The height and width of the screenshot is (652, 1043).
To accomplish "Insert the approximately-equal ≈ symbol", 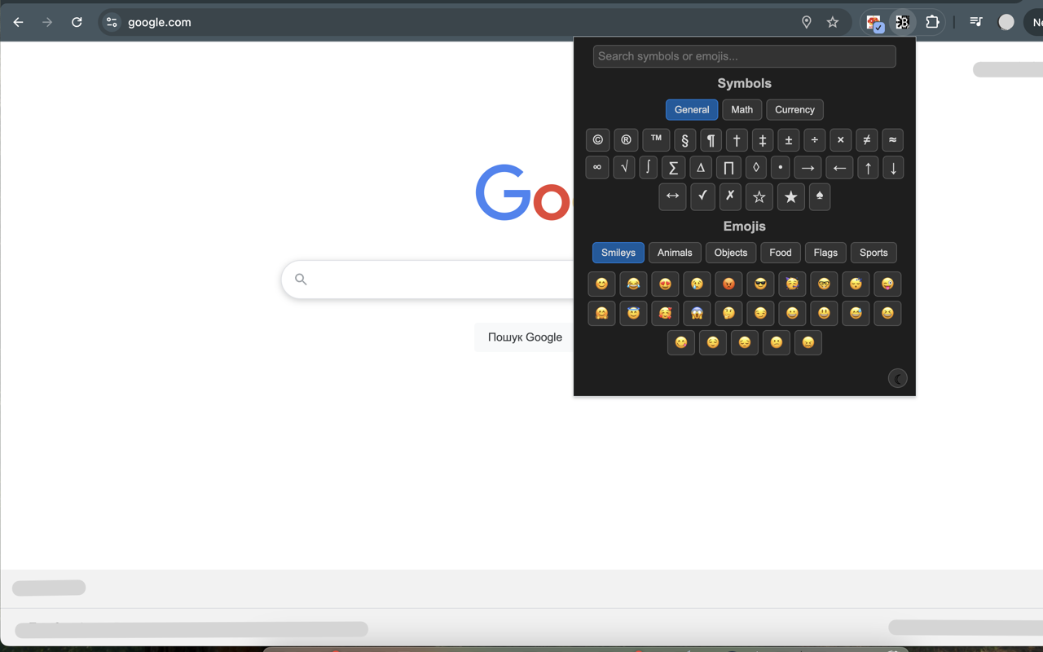I will click(x=893, y=140).
